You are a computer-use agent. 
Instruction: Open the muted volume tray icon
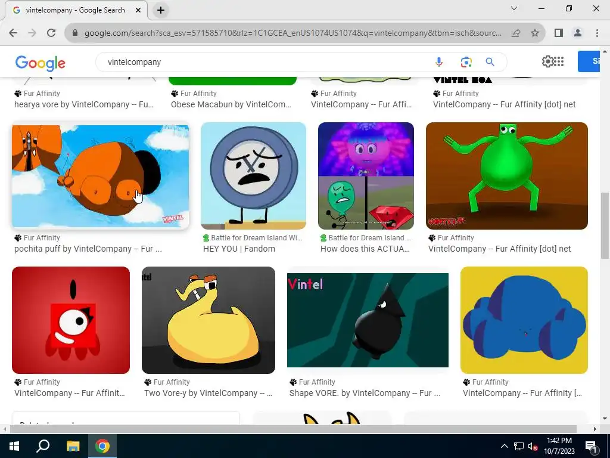pos(533,446)
